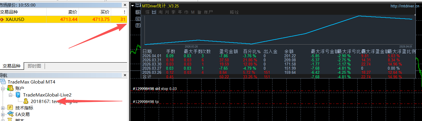Collapse the MTDriver panel with the minus icon
The width and height of the screenshot is (422, 121).
[138, 5]
